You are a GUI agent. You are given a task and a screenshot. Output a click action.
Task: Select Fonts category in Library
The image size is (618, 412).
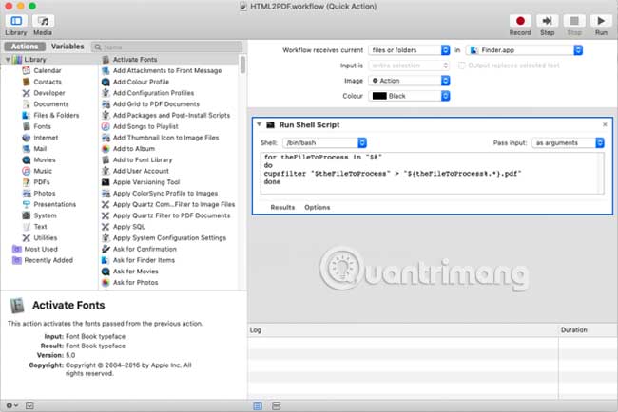(x=42, y=126)
